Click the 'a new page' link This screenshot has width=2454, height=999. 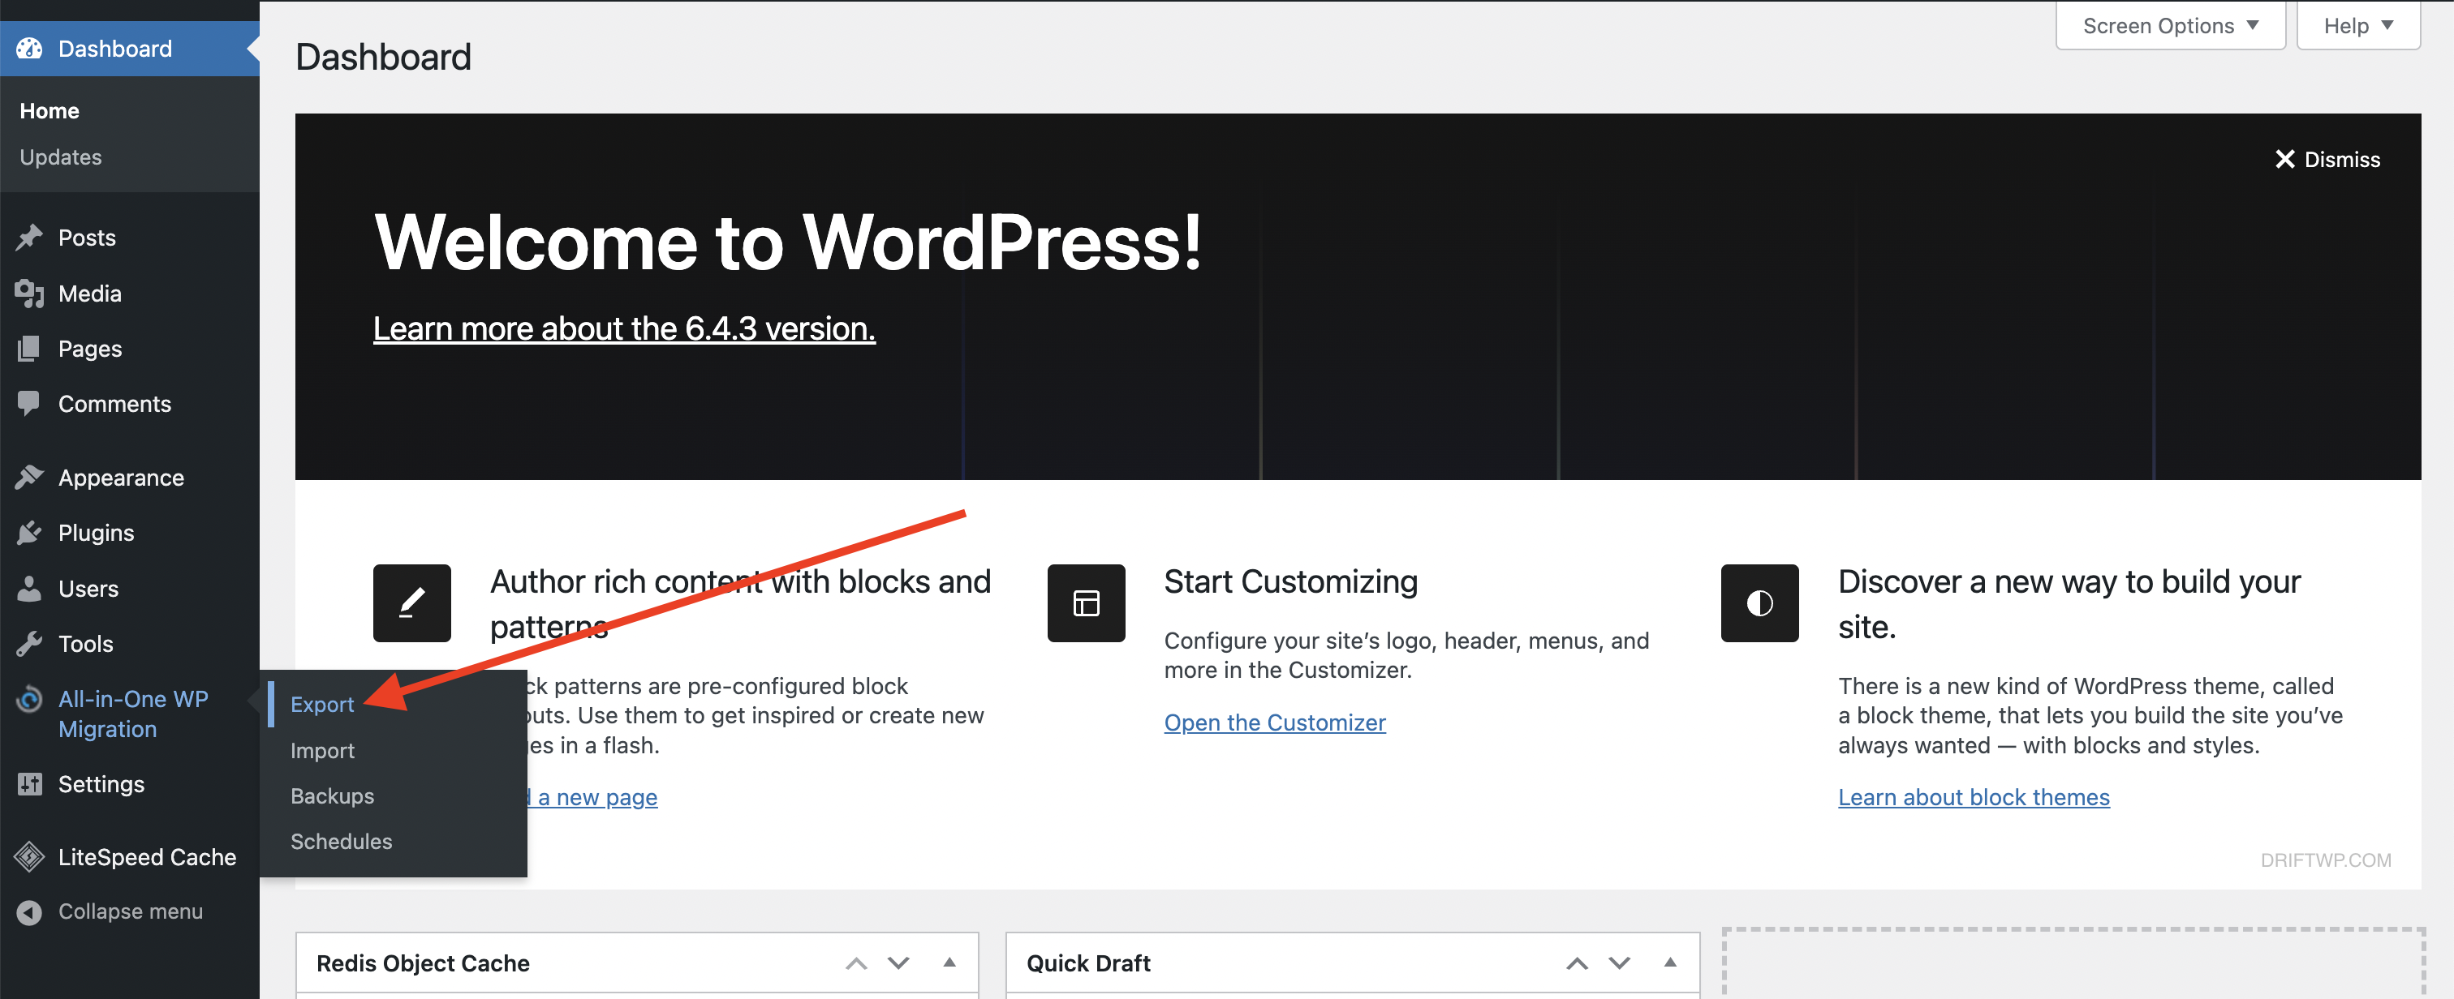(x=592, y=797)
